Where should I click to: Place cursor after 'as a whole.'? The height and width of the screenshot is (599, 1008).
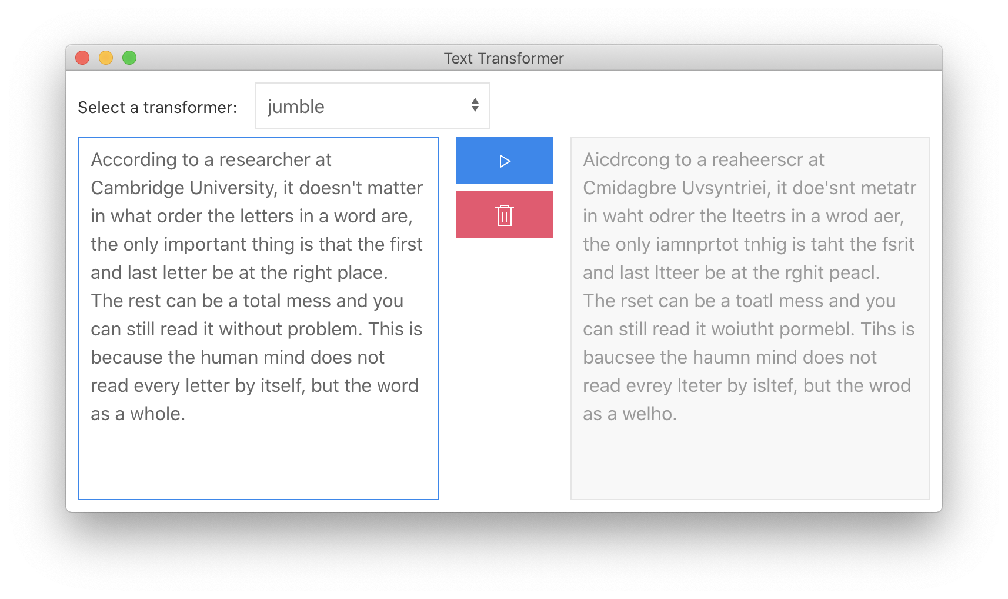[187, 413]
